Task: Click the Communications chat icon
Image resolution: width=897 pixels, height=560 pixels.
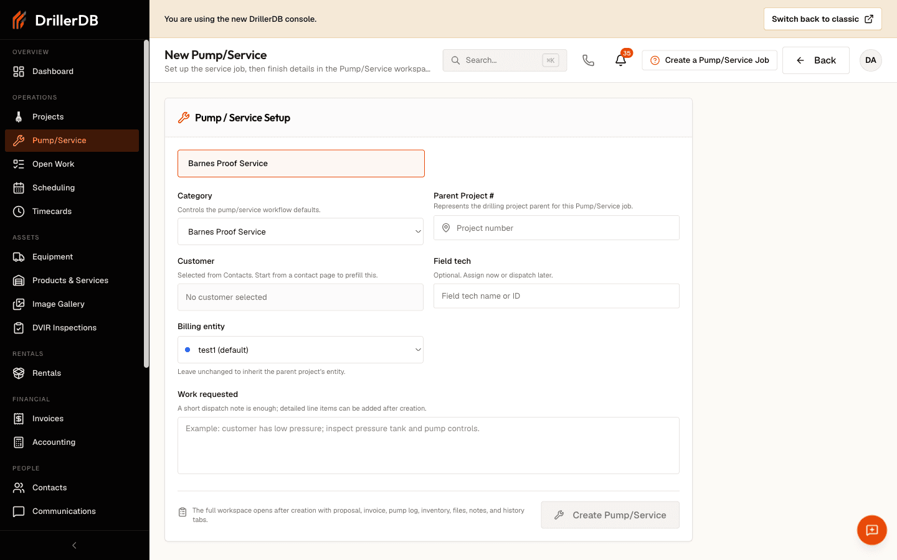Action: [19, 511]
